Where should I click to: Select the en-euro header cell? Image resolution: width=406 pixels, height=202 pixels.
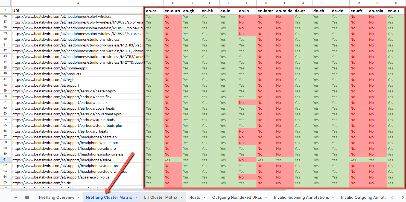(173, 11)
